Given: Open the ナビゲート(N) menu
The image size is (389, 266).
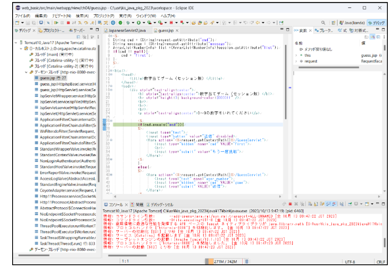Looking at the screenshot, I should click(62, 15).
